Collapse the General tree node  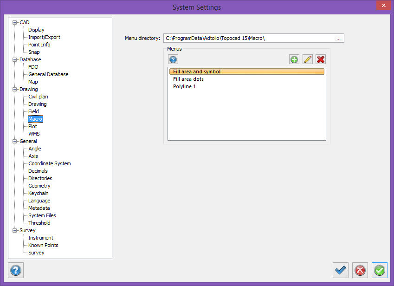pyautogui.click(x=15, y=141)
